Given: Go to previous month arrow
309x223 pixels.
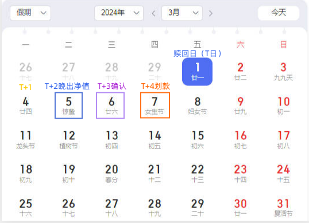Looking at the screenshot, I should (154, 13).
